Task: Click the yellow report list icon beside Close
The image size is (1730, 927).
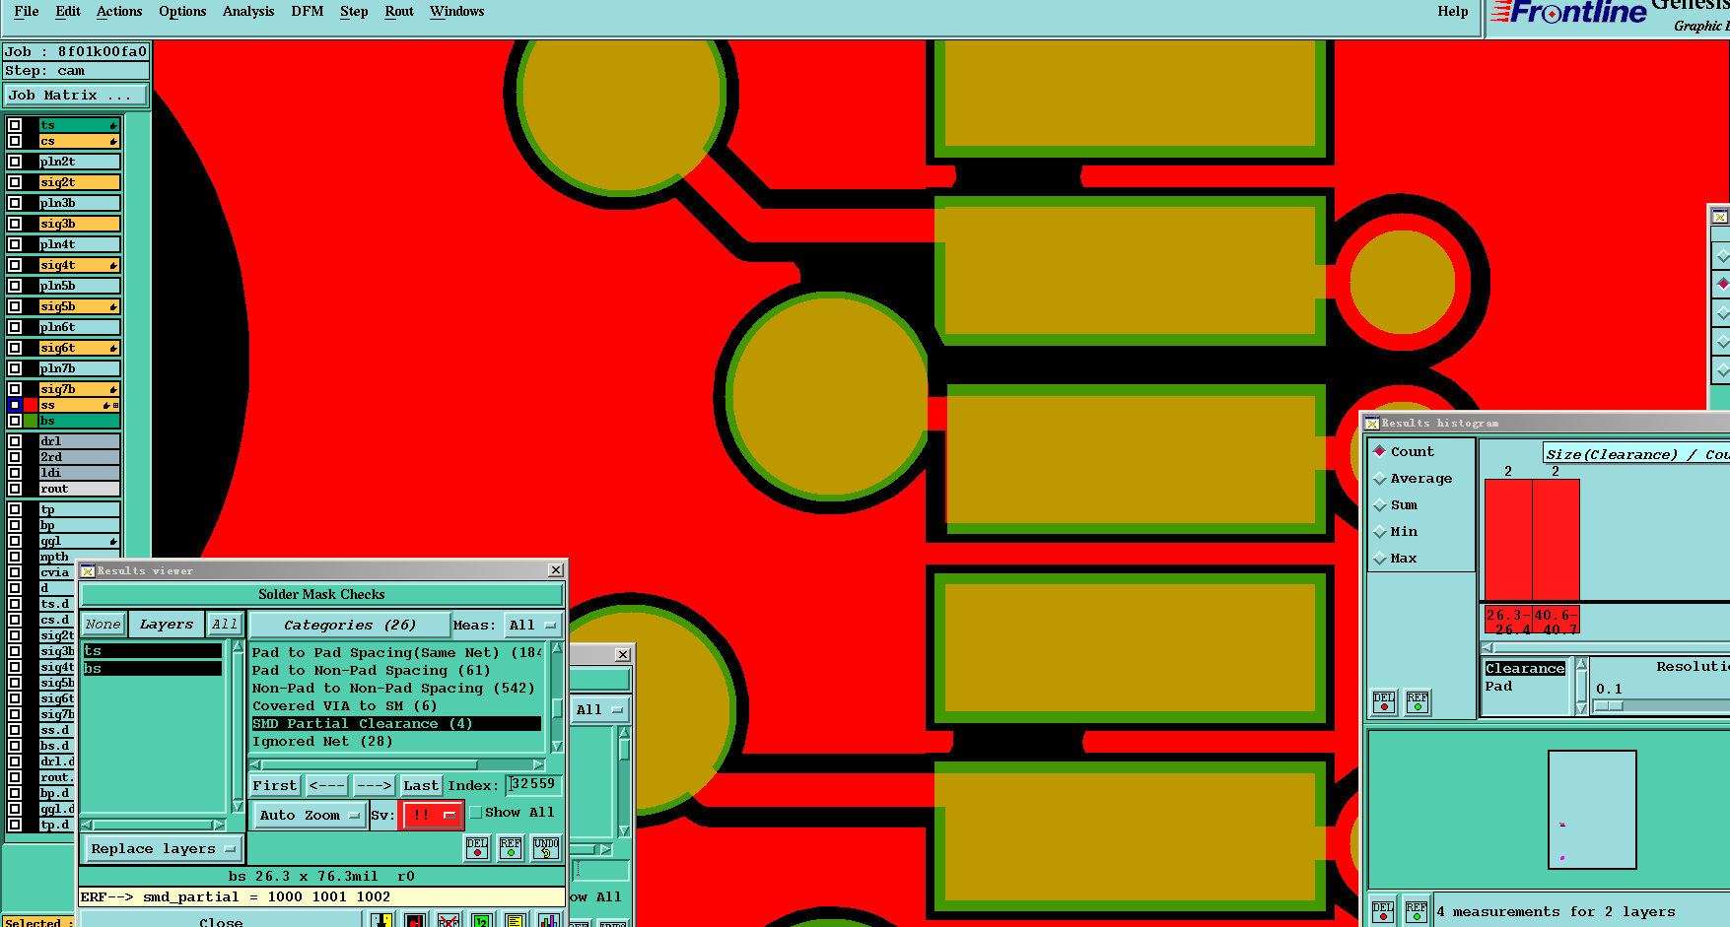Action: [x=515, y=921]
